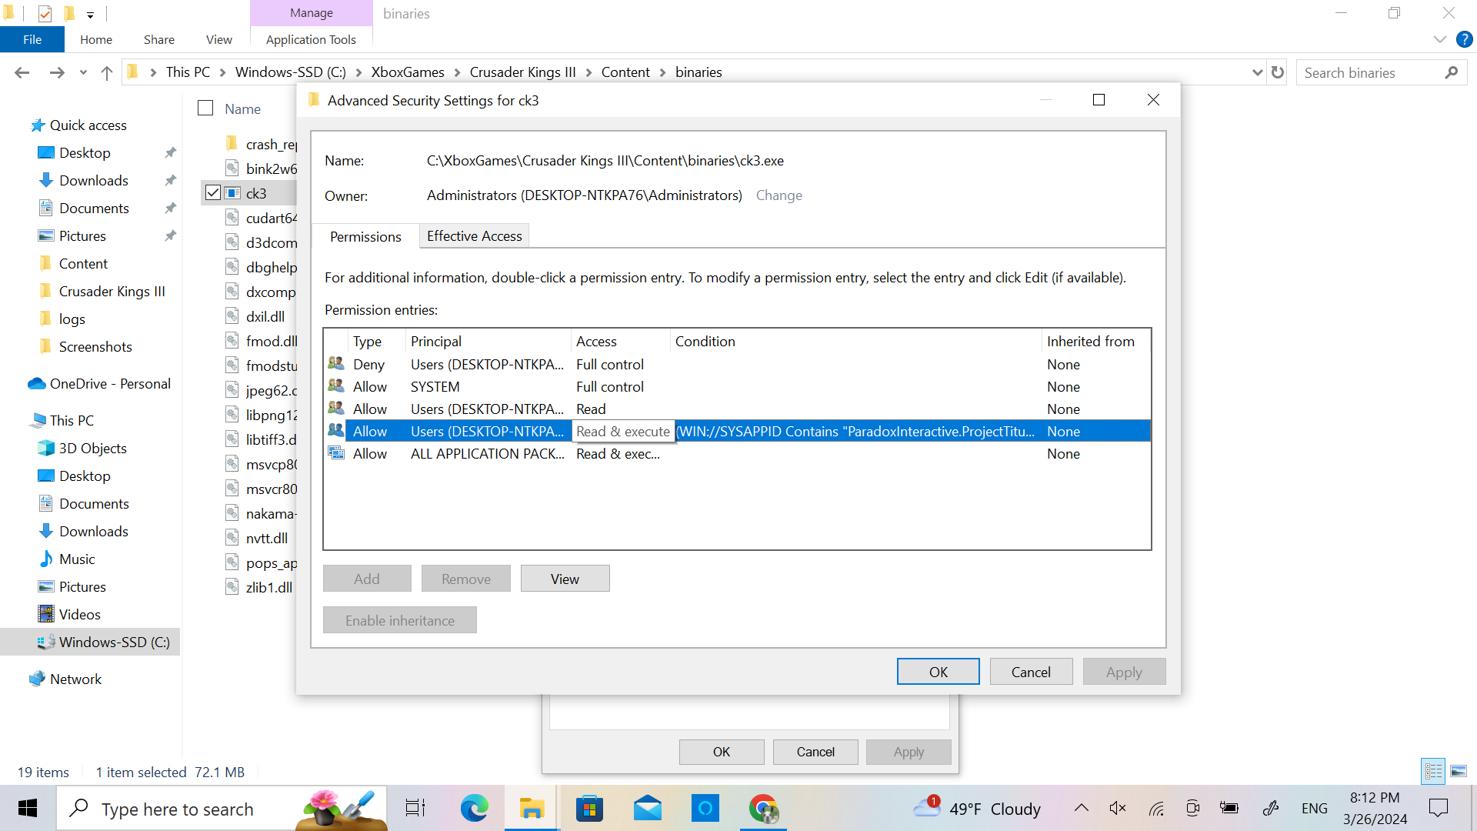Toggle the select-all checkbox beside the Name column

[x=205, y=108]
